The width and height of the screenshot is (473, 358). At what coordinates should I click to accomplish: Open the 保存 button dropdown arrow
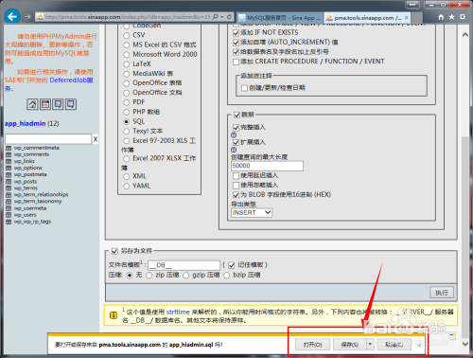[371, 344]
